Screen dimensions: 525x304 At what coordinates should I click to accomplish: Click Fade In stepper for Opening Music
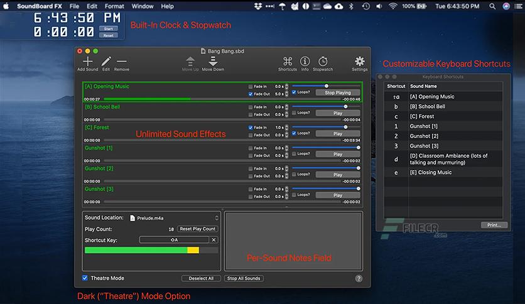286,87
